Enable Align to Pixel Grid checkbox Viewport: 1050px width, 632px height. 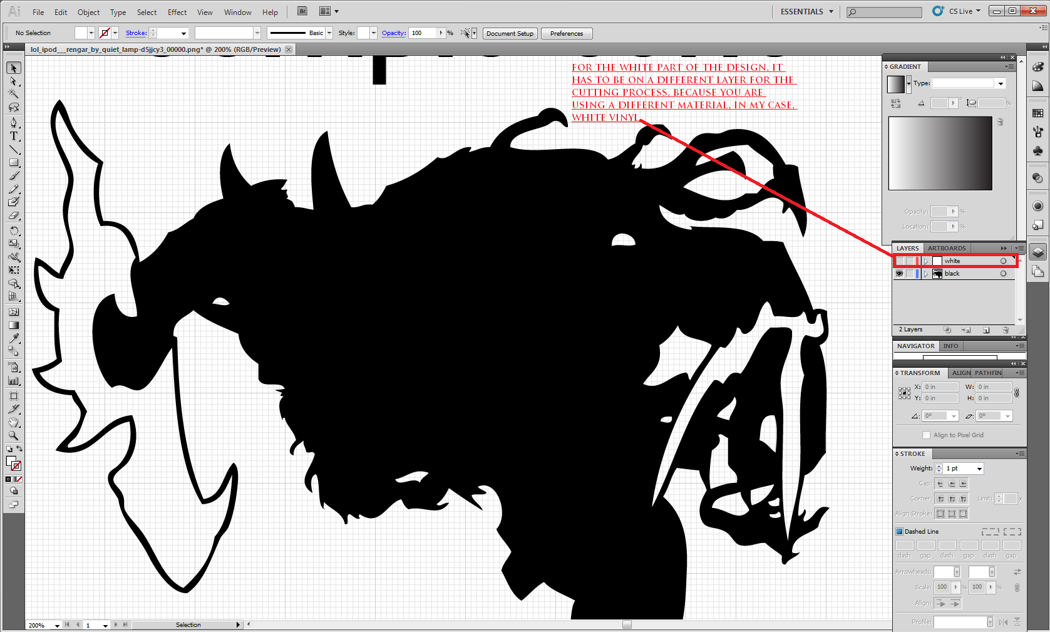pyautogui.click(x=926, y=435)
